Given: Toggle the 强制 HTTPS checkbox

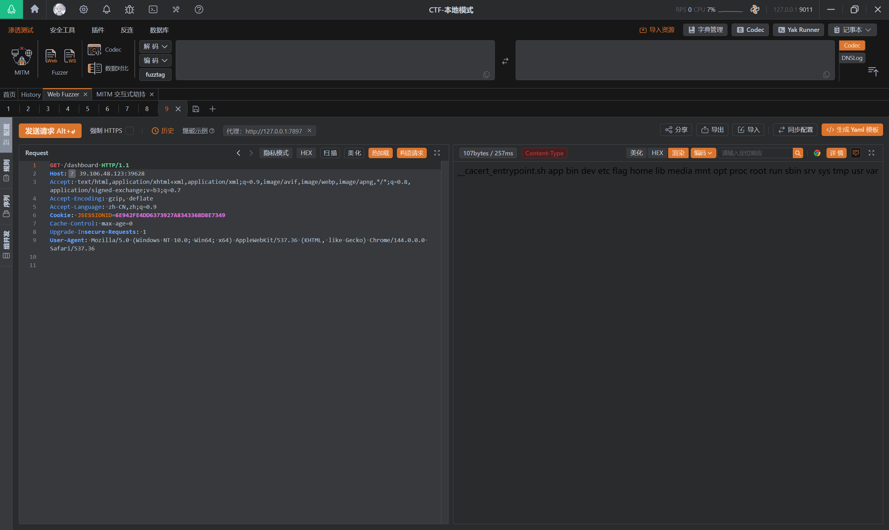Looking at the screenshot, I should tap(130, 131).
